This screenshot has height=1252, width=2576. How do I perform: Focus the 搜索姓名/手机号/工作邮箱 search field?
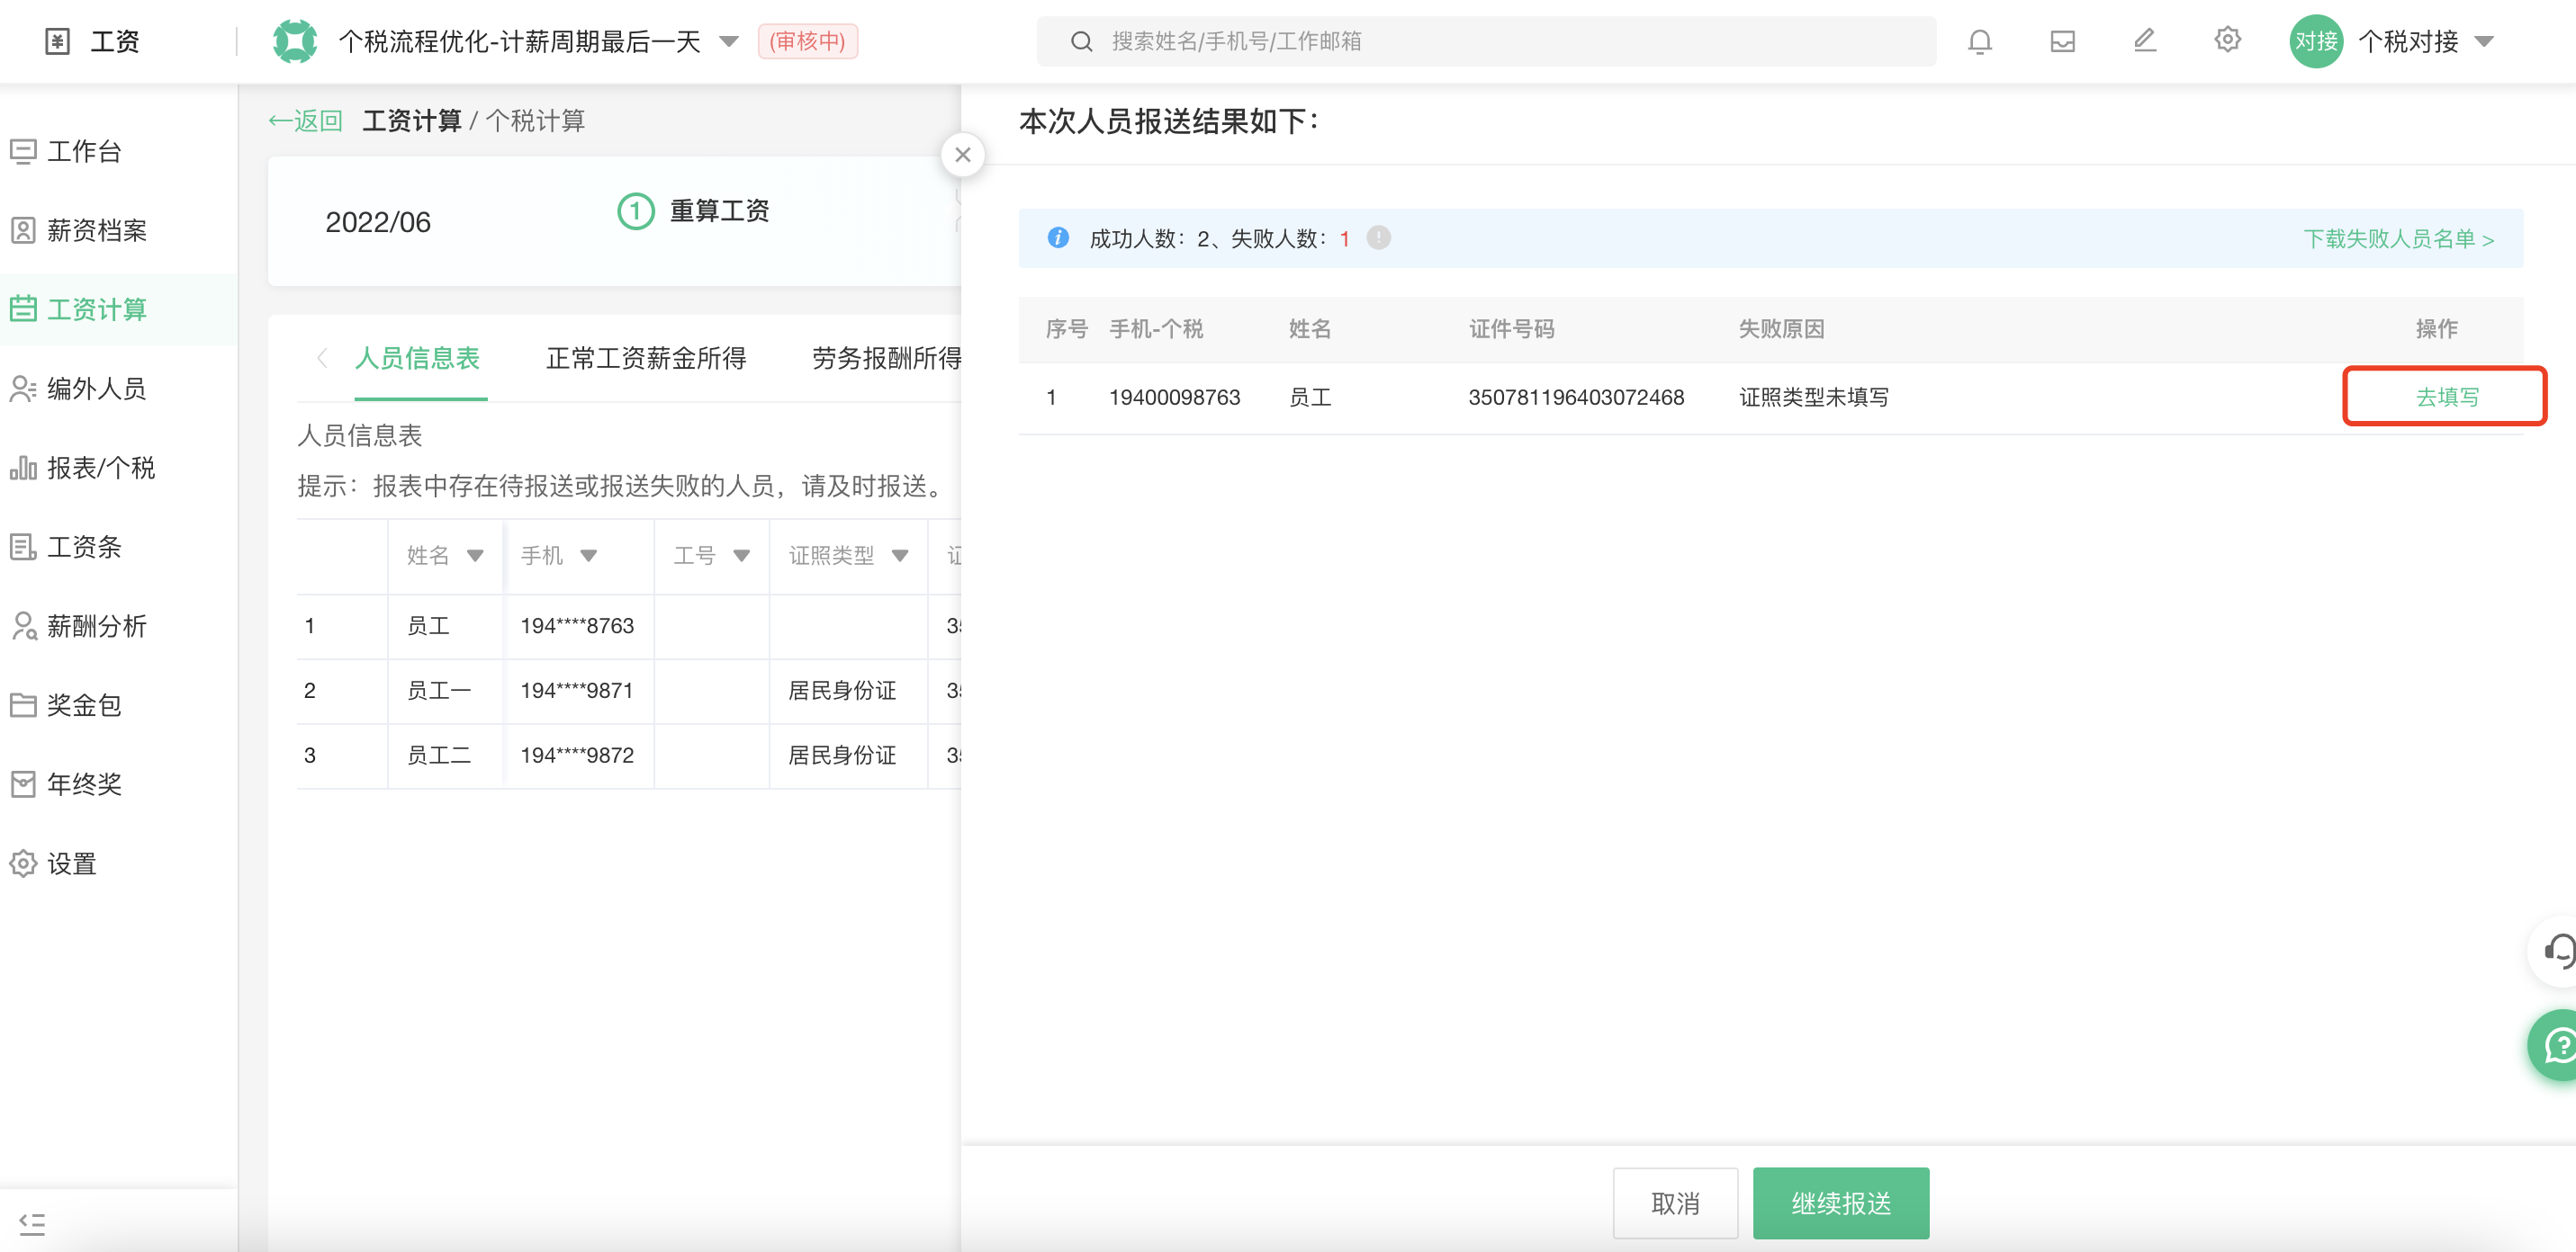pyautogui.click(x=1486, y=41)
